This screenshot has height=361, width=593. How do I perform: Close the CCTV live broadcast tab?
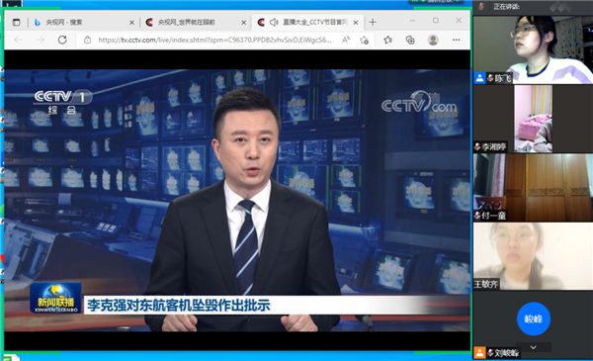click(x=356, y=23)
